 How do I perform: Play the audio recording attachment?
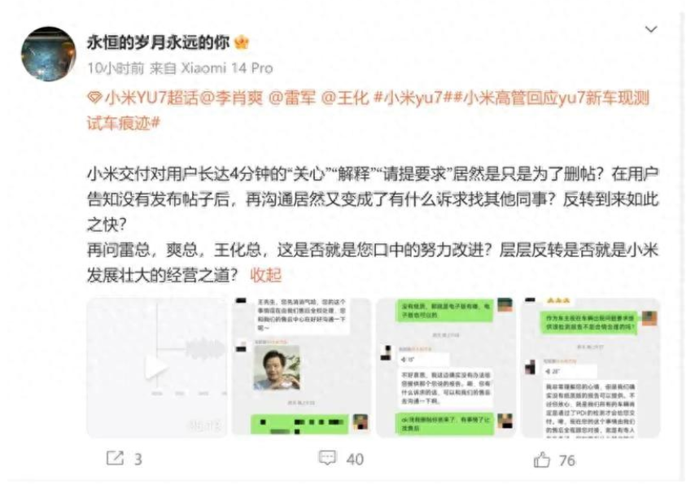157,368
